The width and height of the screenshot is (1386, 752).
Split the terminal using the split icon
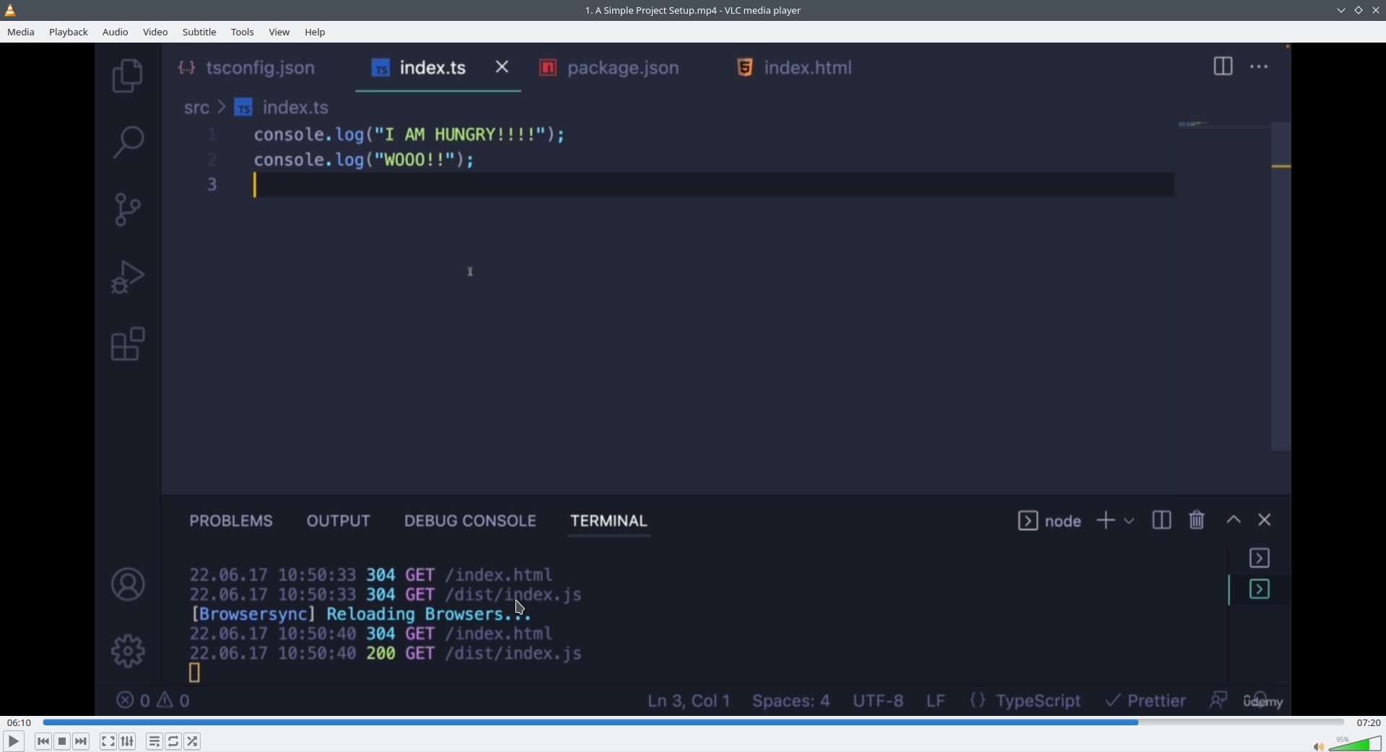coord(1162,520)
